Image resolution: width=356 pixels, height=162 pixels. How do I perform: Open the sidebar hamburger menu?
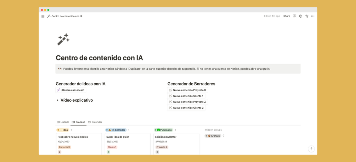tap(43, 16)
